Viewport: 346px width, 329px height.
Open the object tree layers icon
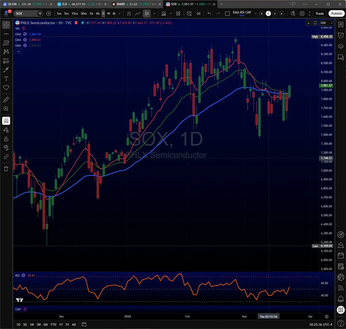341,47
